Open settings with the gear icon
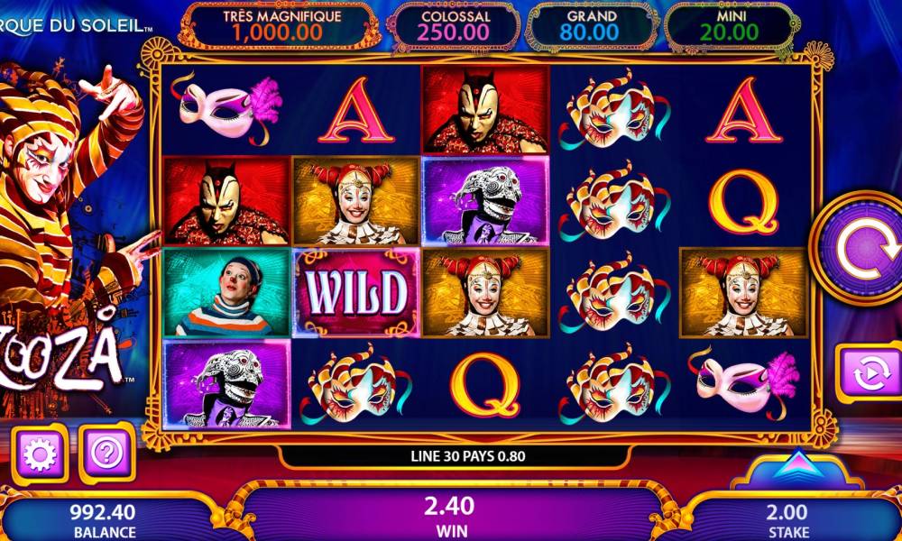Viewport: 902px width, 541px height. pos(39,454)
